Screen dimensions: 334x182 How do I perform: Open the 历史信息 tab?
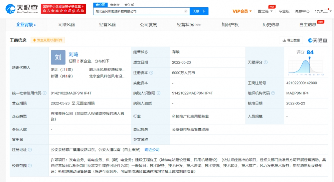(271, 25)
